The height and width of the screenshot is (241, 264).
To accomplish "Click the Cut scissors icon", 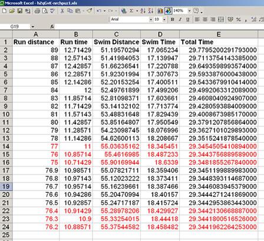I will [x=62, y=11].
